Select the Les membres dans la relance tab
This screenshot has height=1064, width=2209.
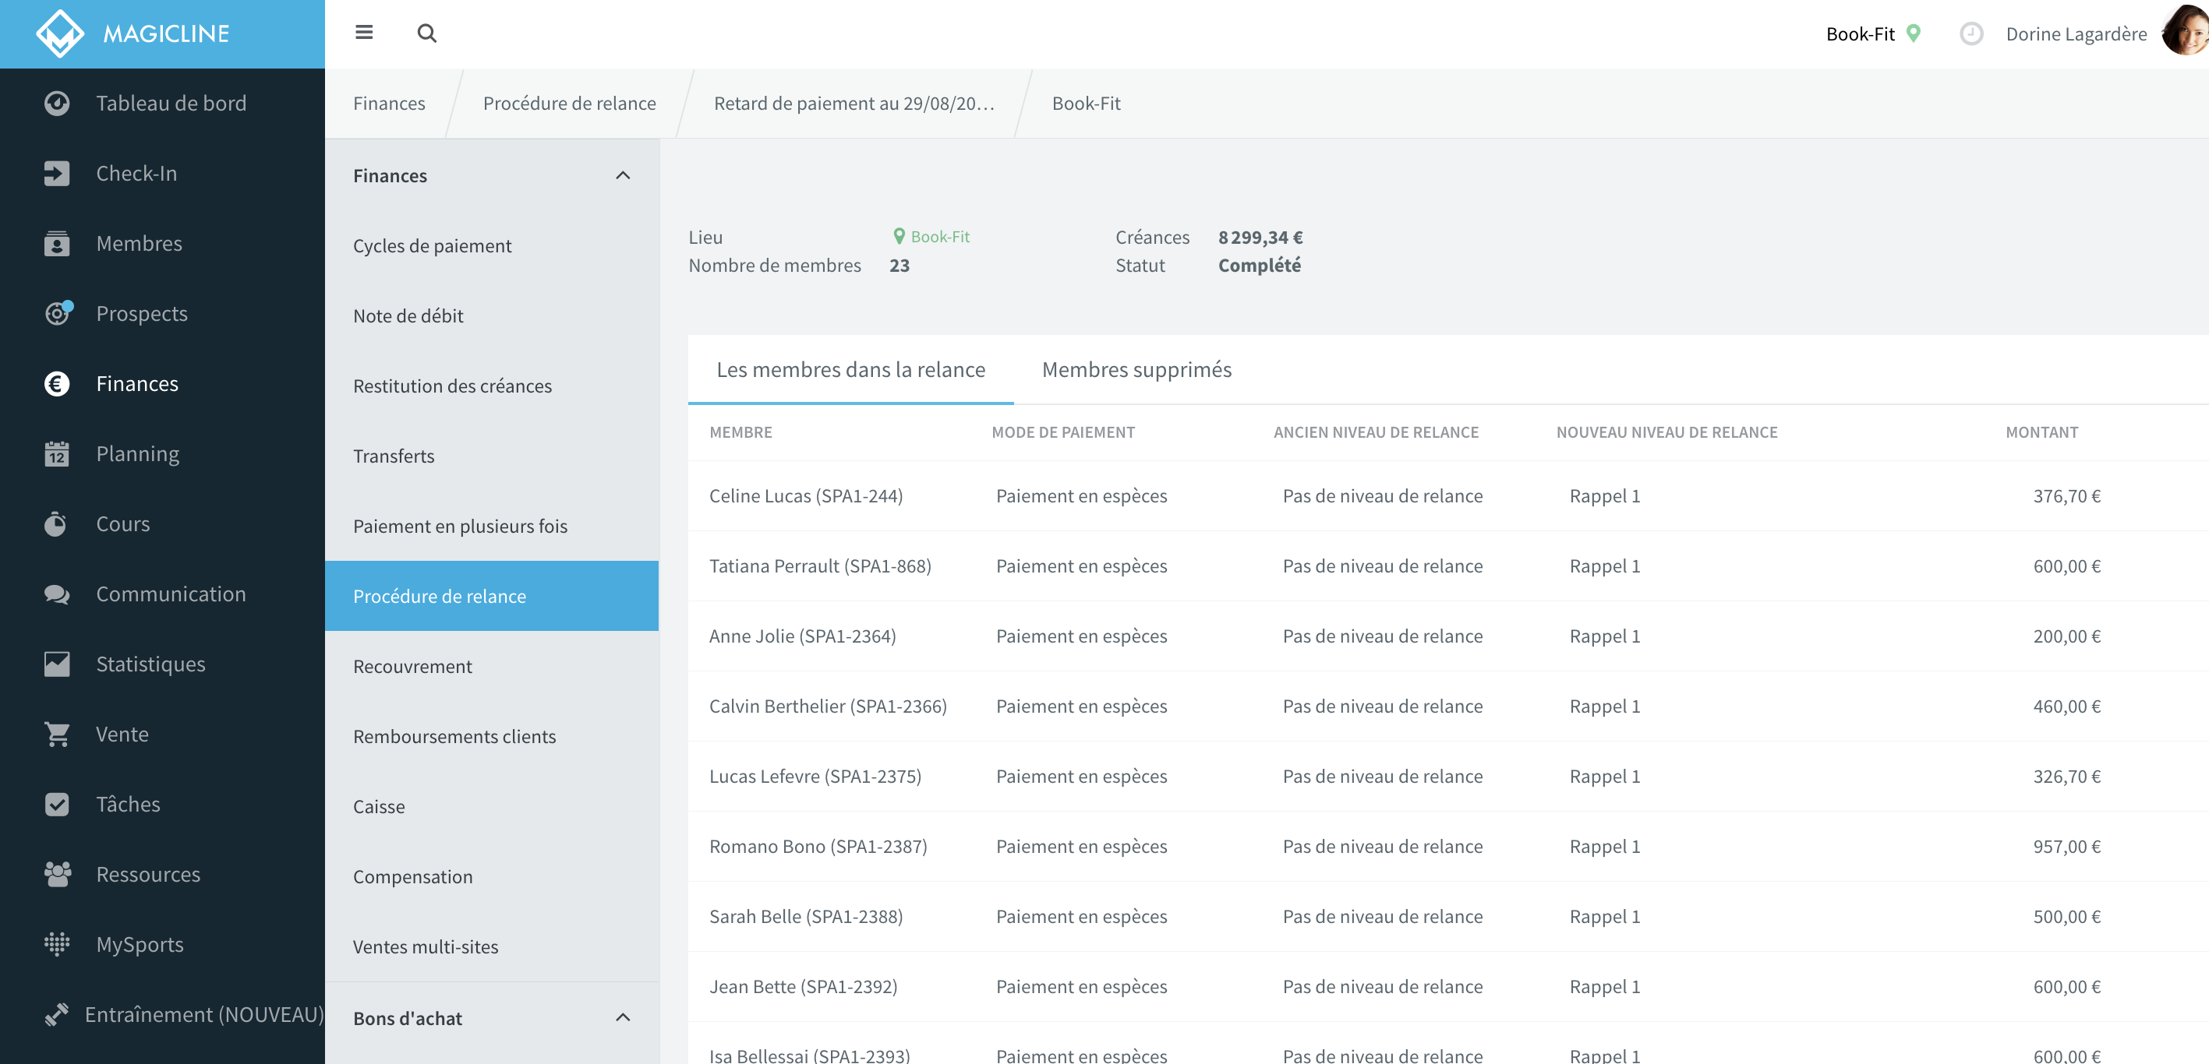point(850,369)
